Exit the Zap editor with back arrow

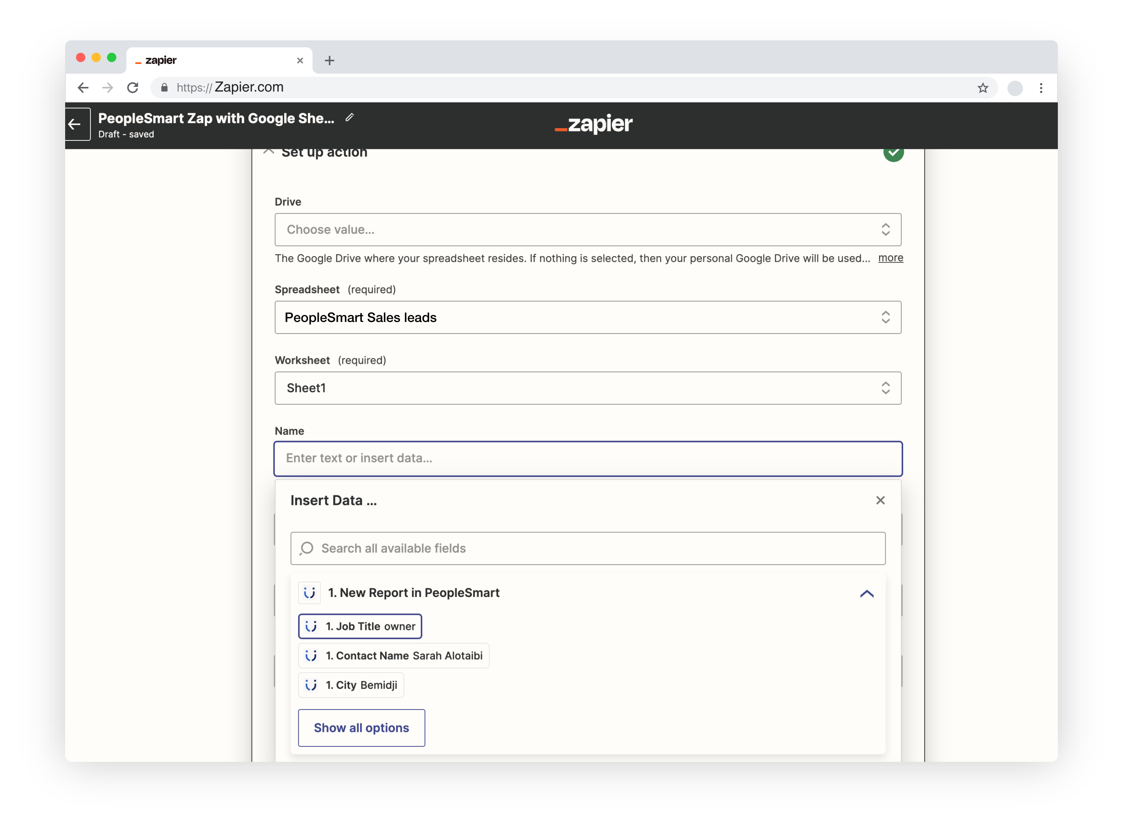(75, 124)
